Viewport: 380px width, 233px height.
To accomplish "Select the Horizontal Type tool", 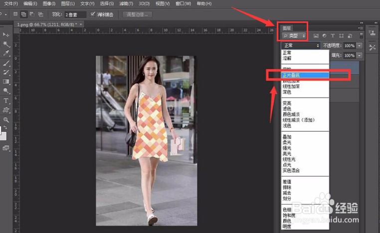I will pos(6,101).
